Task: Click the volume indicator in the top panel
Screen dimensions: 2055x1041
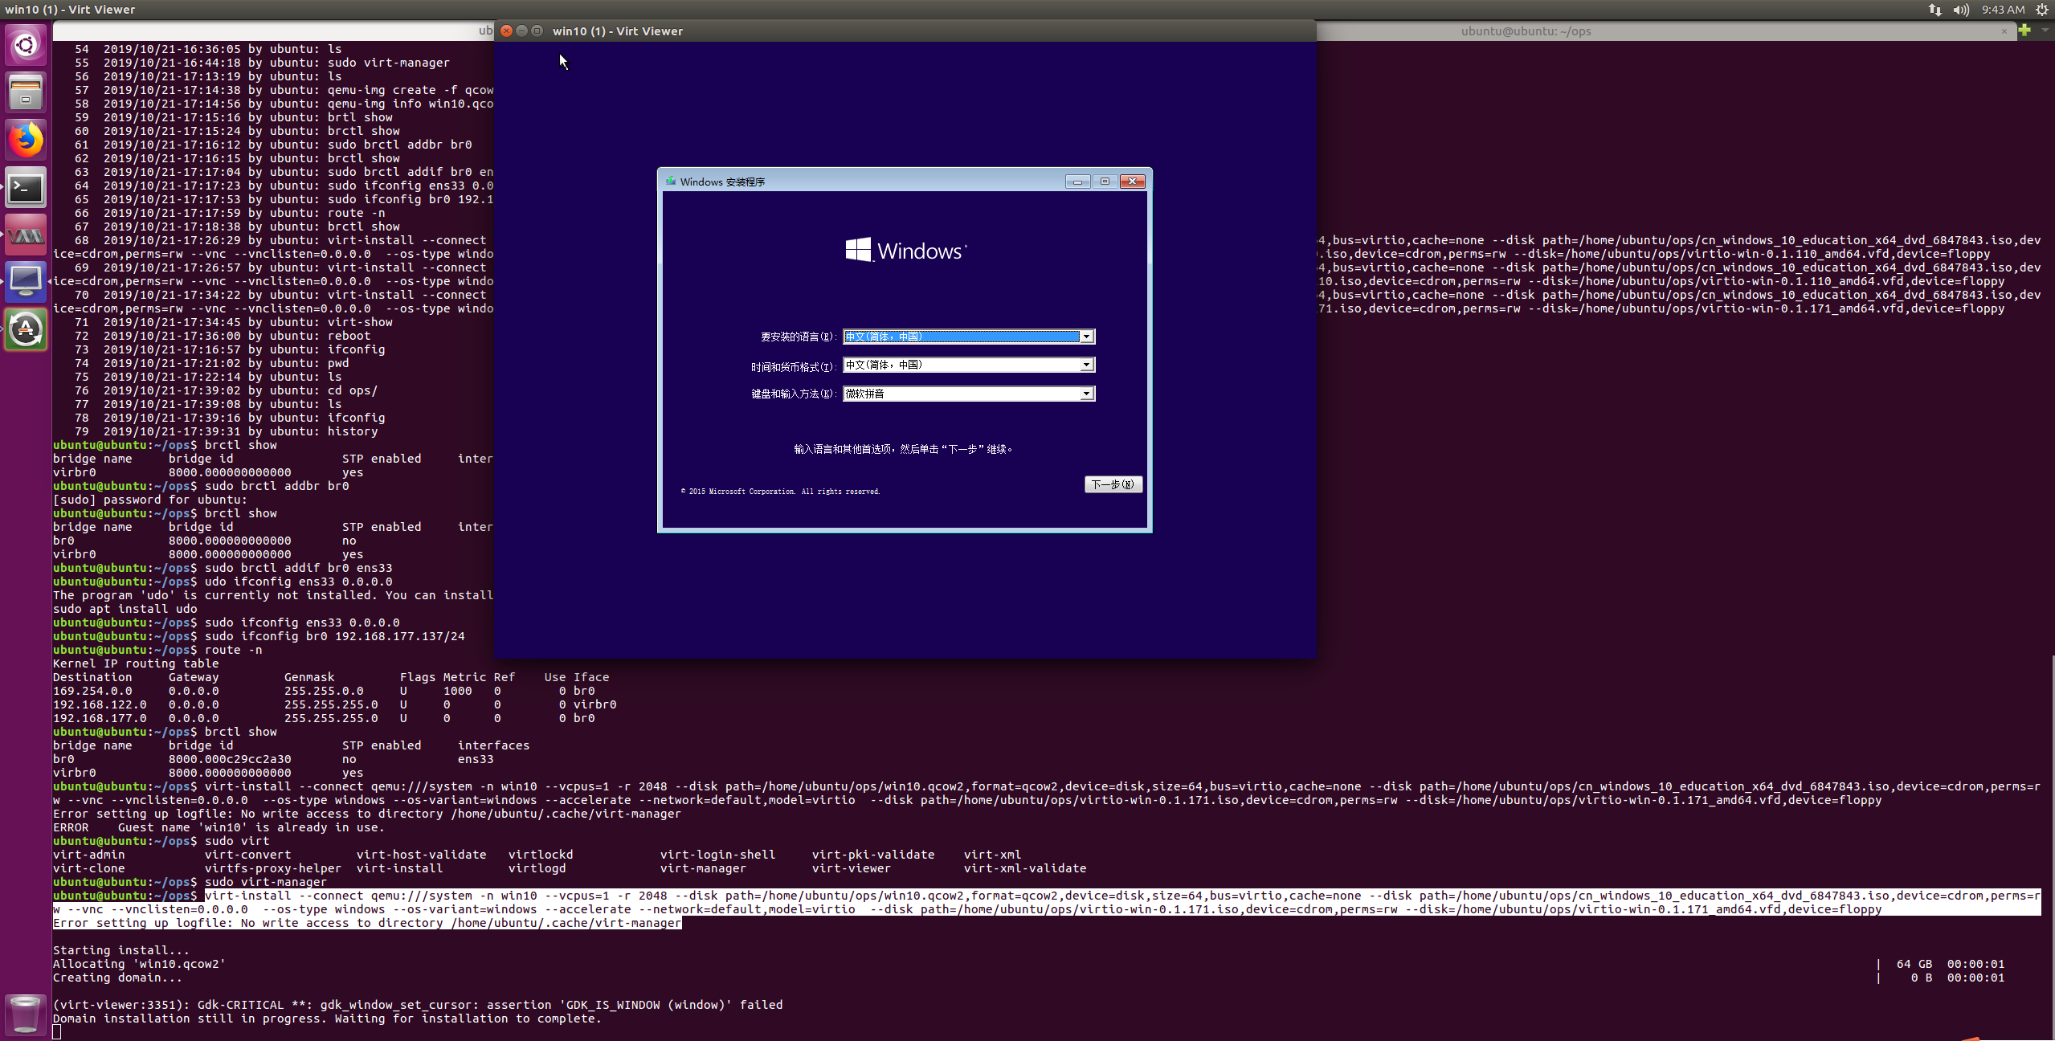Action: 1960,10
